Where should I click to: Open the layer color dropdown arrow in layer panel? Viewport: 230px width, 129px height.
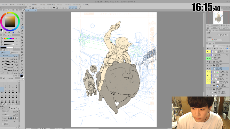click(x=229, y=48)
